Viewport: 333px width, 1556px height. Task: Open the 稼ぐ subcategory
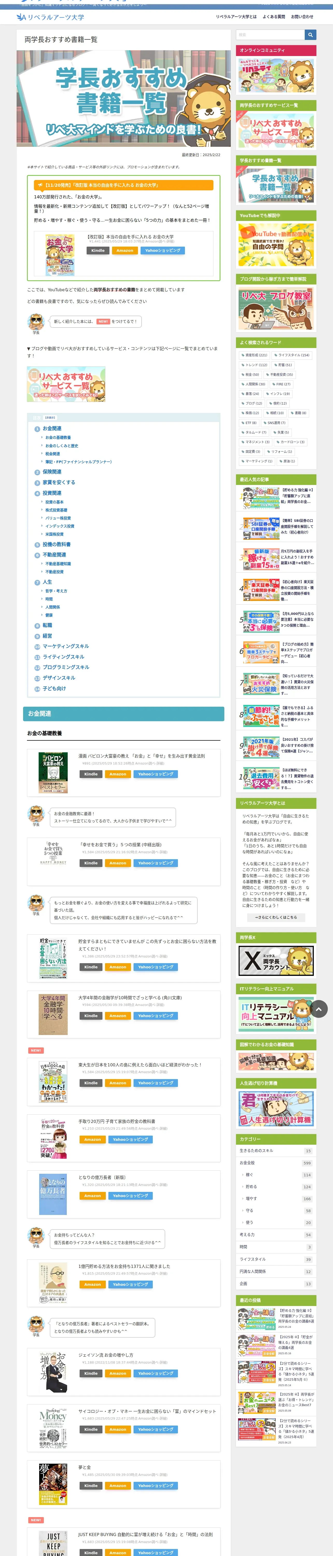pyautogui.click(x=249, y=1175)
